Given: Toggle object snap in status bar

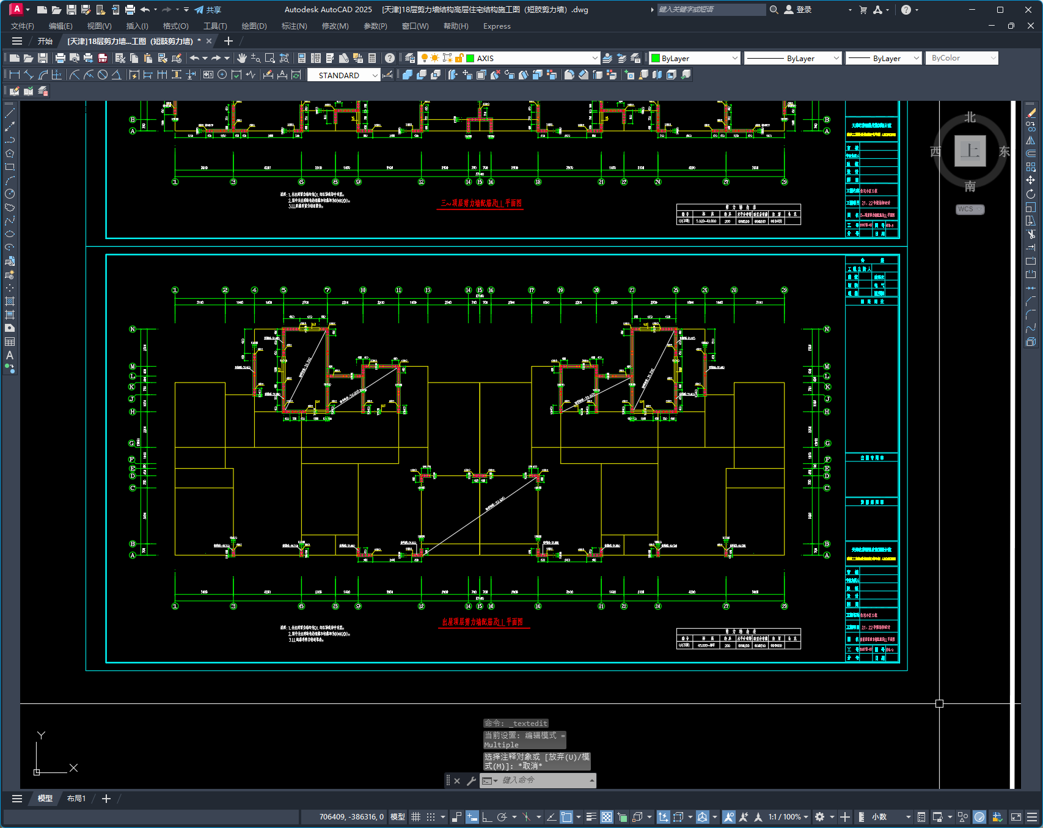Looking at the screenshot, I should (x=566, y=817).
